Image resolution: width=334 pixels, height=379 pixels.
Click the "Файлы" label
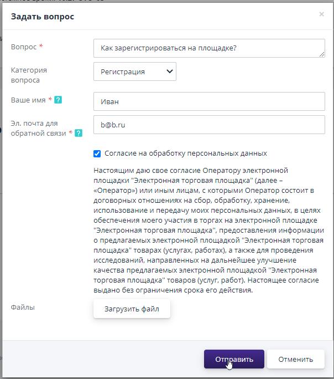click(23, 307)
